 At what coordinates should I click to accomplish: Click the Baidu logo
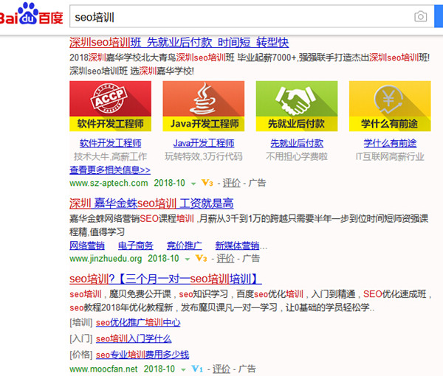pyautogui.click(x=31, y=14)
